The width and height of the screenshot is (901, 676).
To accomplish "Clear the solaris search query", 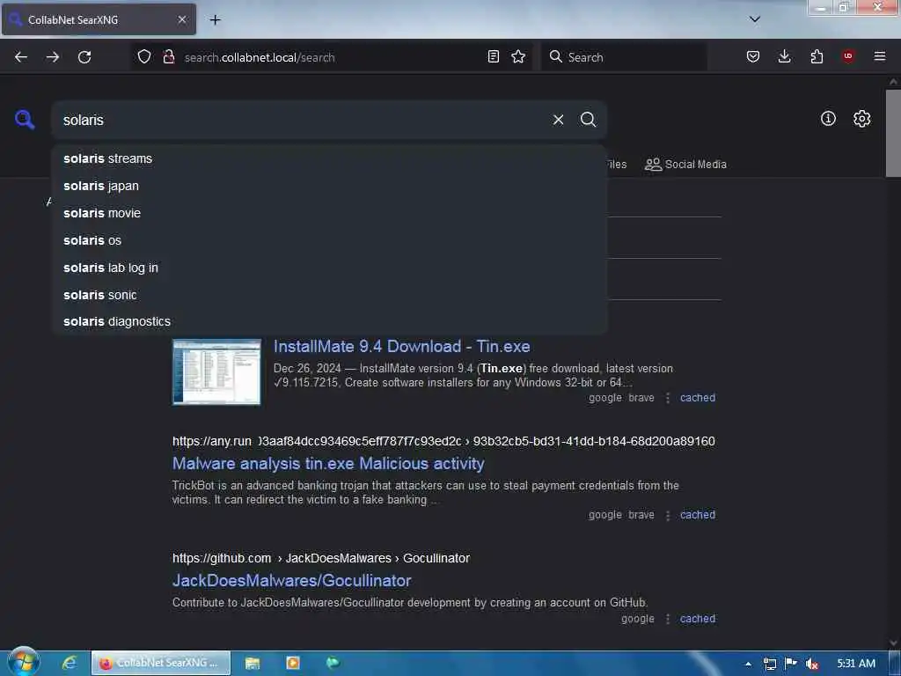I will (558, 120).
